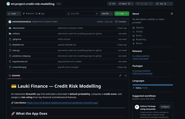Open latest commit message Added Dev Container Folder
185x119 pixels.
tap(45, 22)
